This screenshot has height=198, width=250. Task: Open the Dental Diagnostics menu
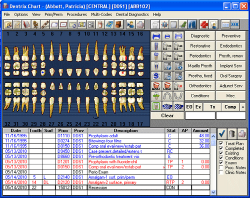click(132, 15)
